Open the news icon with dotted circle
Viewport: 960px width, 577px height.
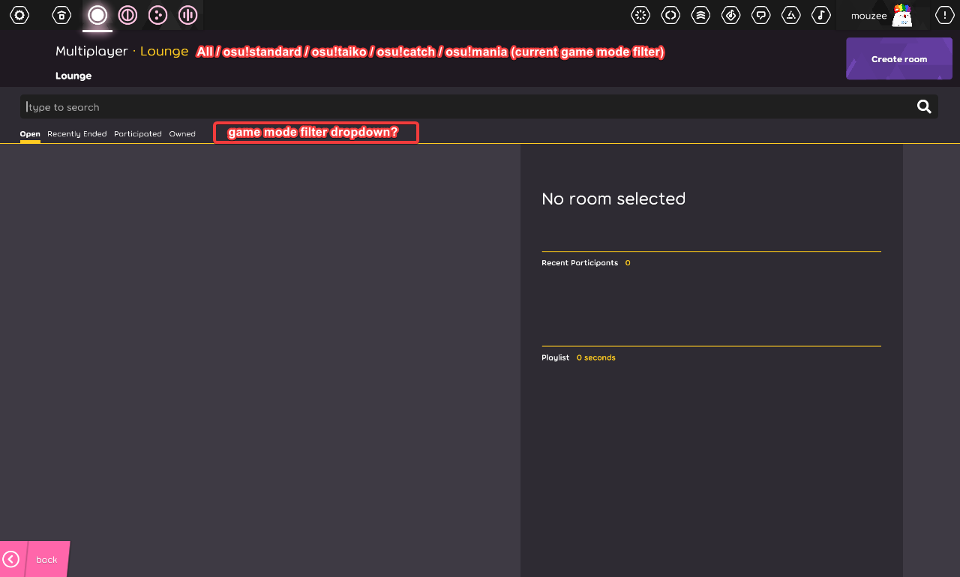640,15
